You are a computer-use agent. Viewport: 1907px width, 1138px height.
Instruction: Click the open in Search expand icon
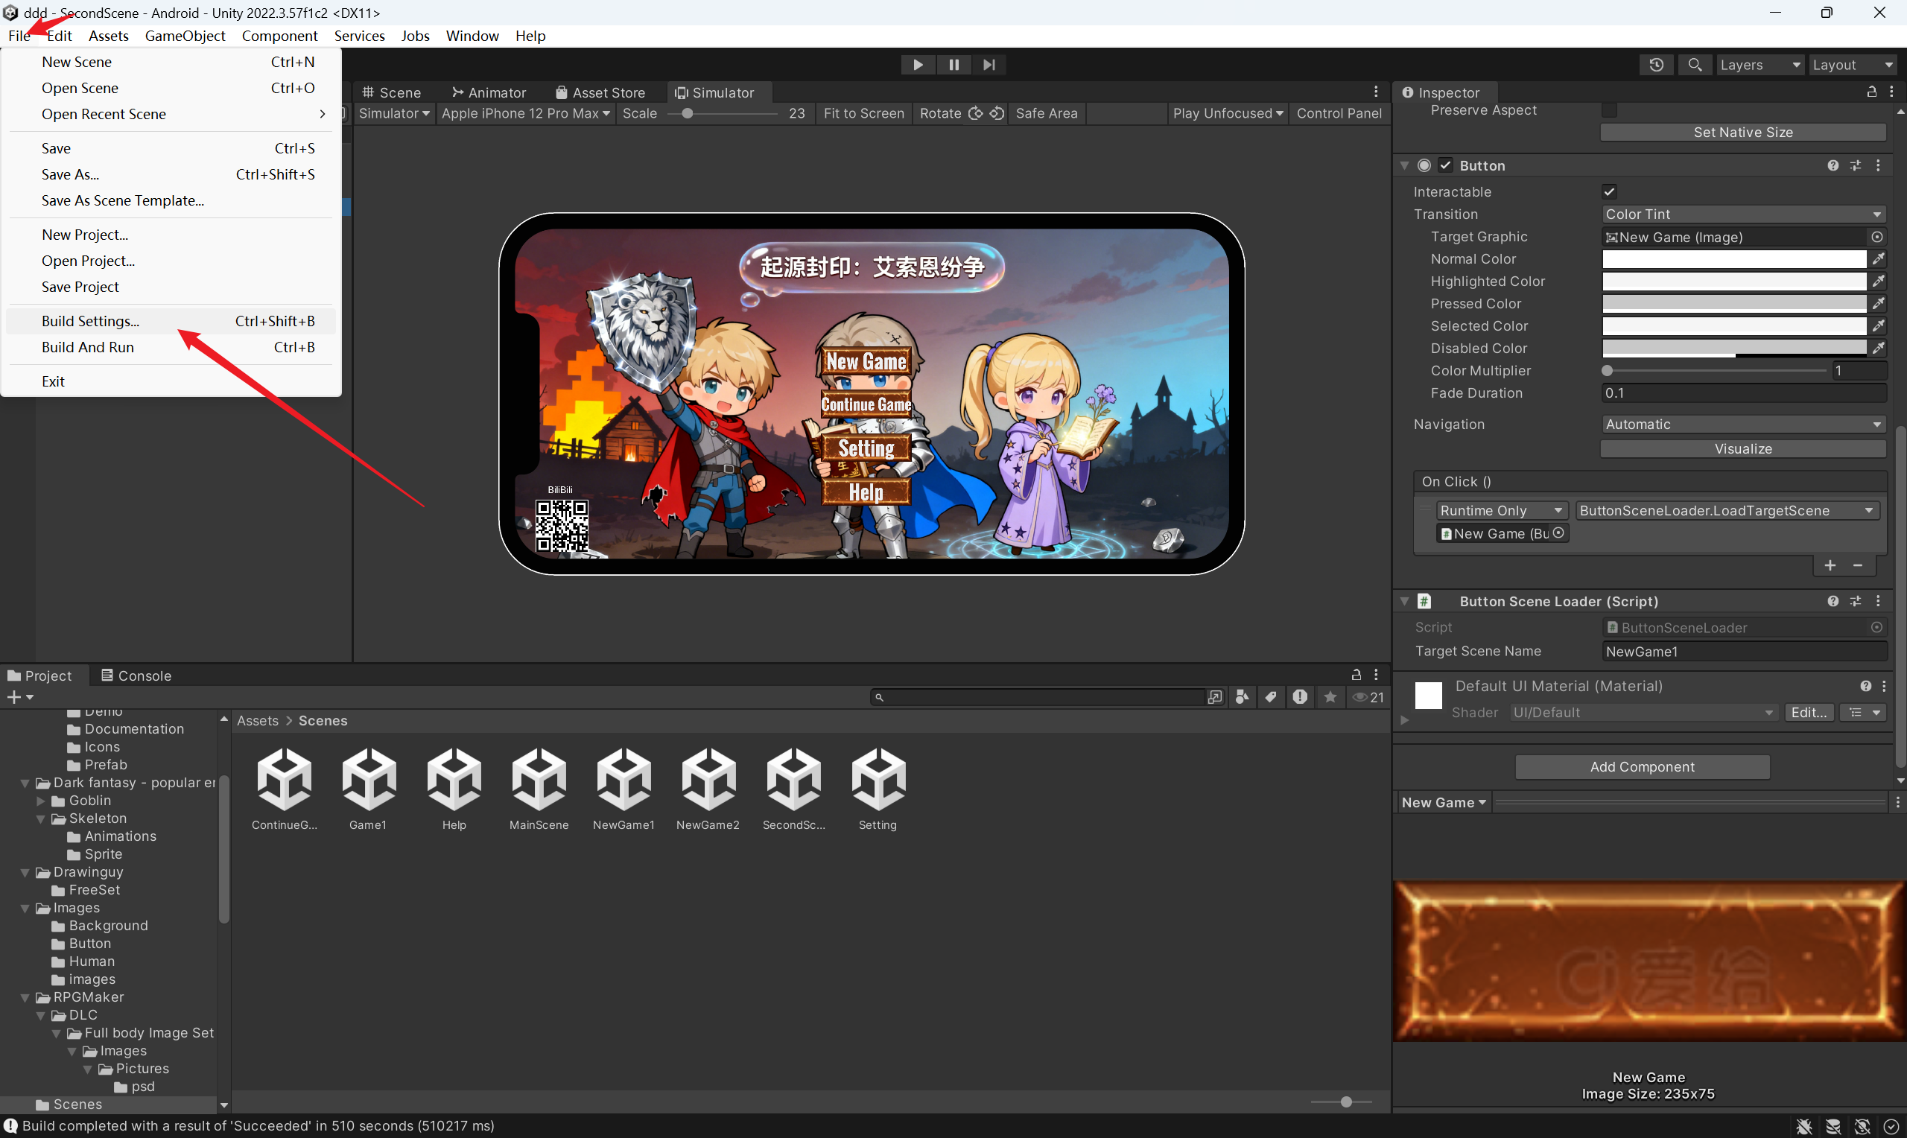(1214, 696)
